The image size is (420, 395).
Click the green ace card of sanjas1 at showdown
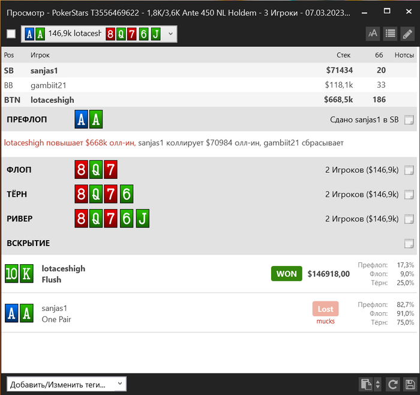(x=26, y=313)
